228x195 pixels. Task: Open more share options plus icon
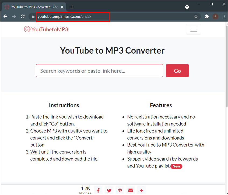coord(141,190)
